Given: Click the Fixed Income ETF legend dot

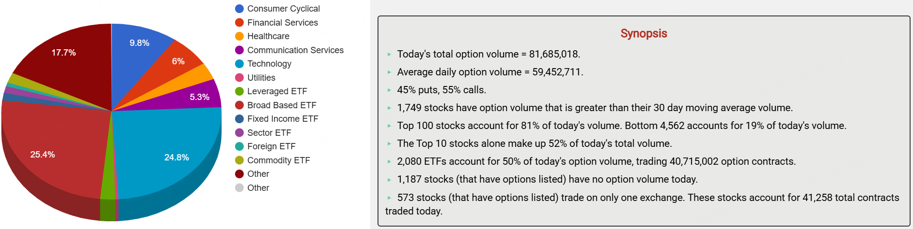Looking at the screenshot, I should click(x=239, y=119).
